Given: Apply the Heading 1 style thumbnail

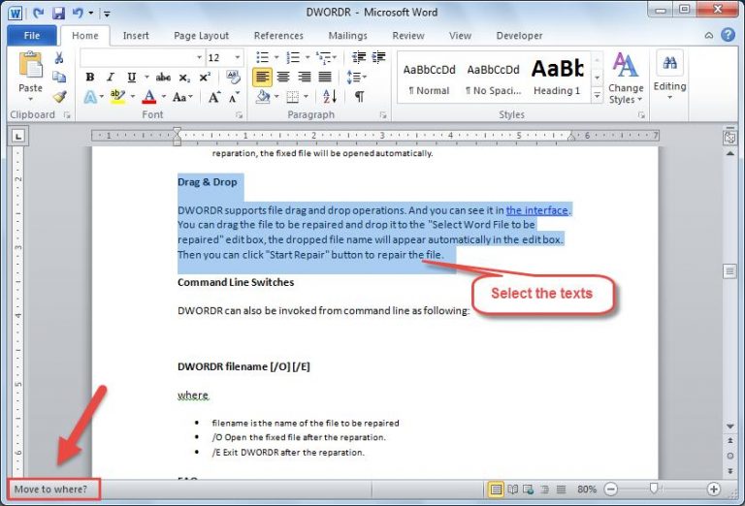Looking at the screenshot, I should (557, 78).
